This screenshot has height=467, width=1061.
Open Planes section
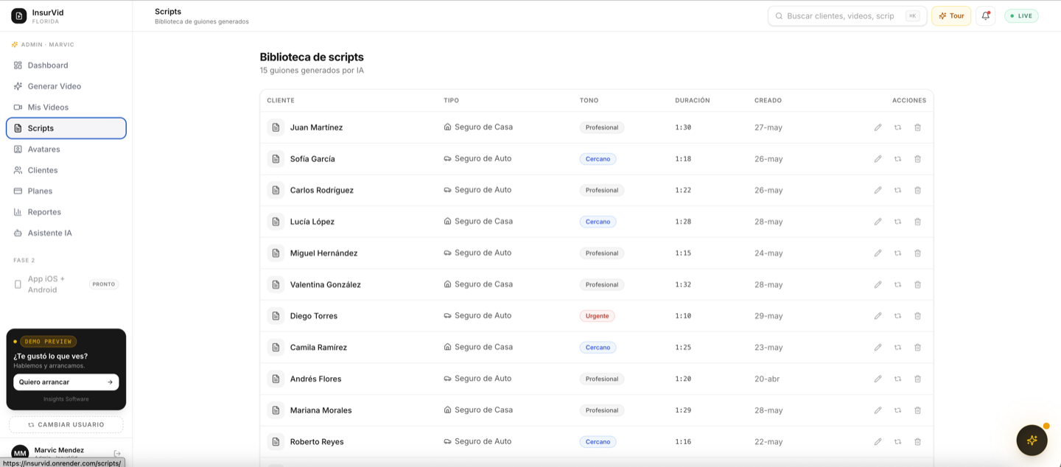[x=66, y=191]
